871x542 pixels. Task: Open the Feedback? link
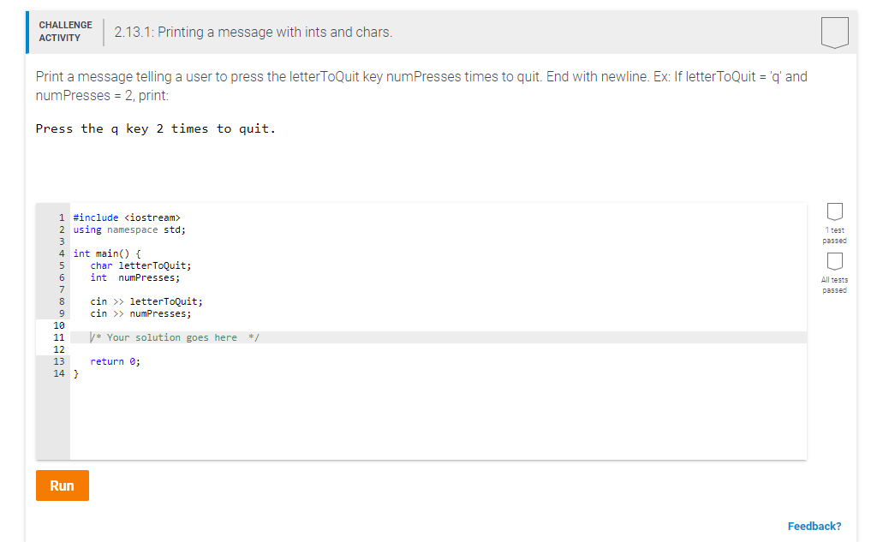pos(814,526)
